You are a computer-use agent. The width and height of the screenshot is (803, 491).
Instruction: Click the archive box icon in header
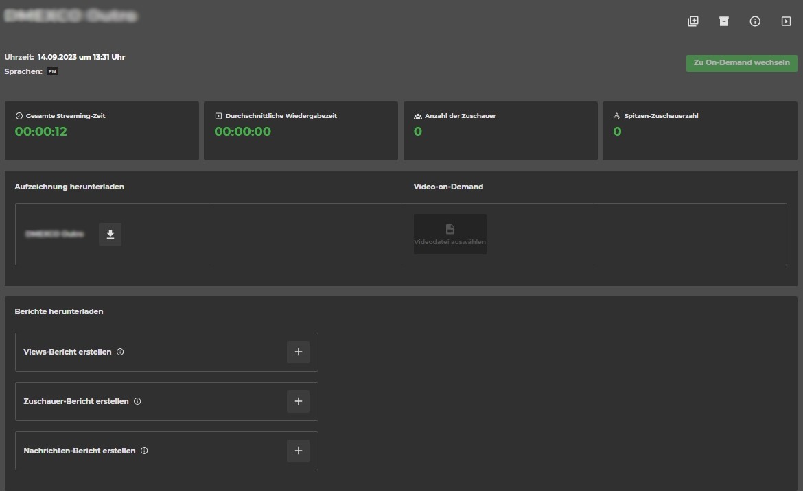723,21
